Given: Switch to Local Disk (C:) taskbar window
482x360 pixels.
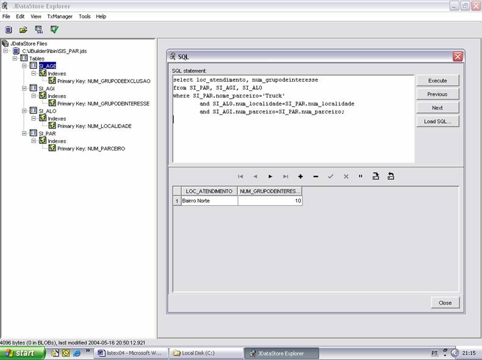Looking at the screenshot, I should coord(207,353).
